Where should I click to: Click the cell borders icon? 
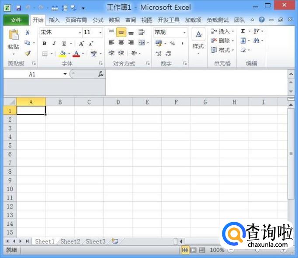click(45, 54)
